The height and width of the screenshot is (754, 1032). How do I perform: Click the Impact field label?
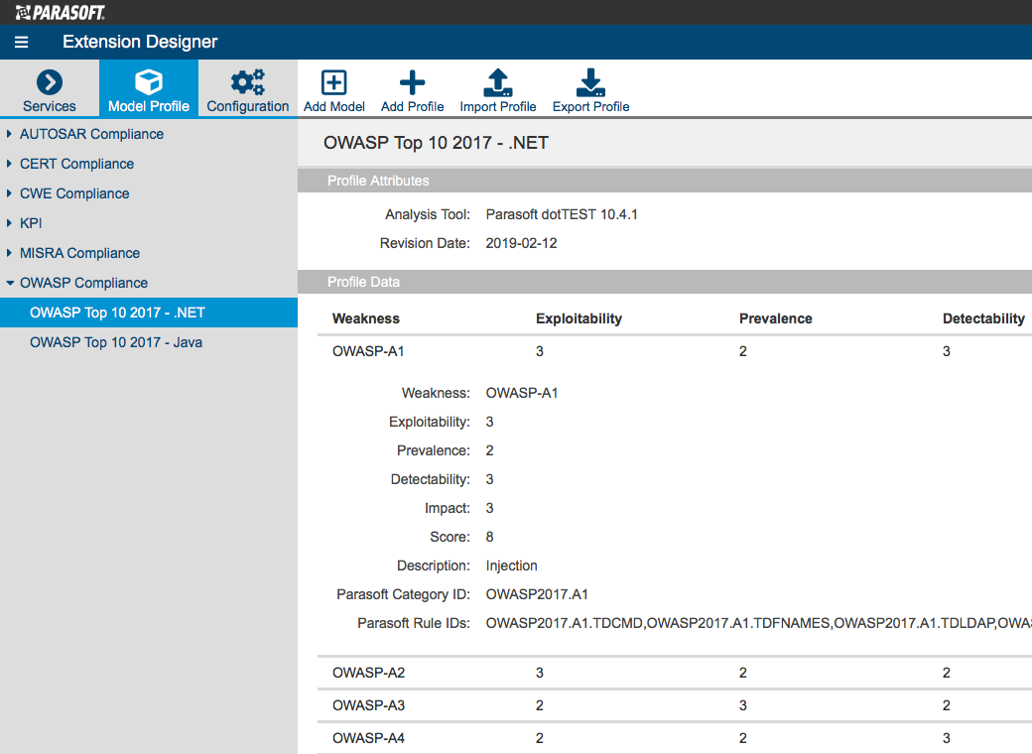447,508
